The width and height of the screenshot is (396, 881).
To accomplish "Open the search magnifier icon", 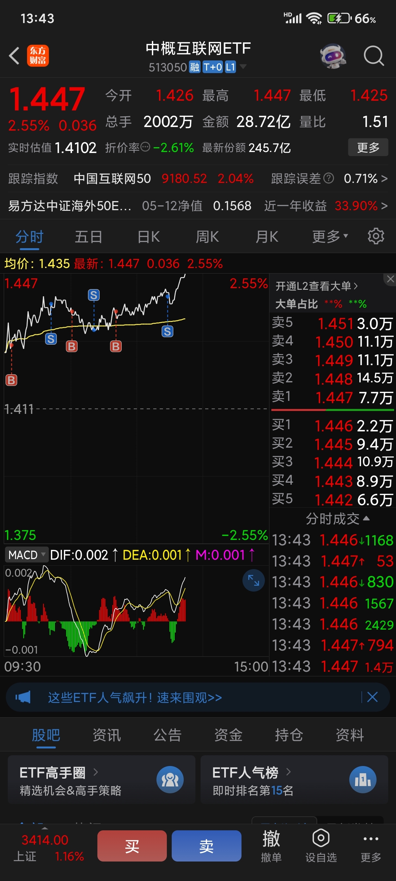I will click(374, 56).
